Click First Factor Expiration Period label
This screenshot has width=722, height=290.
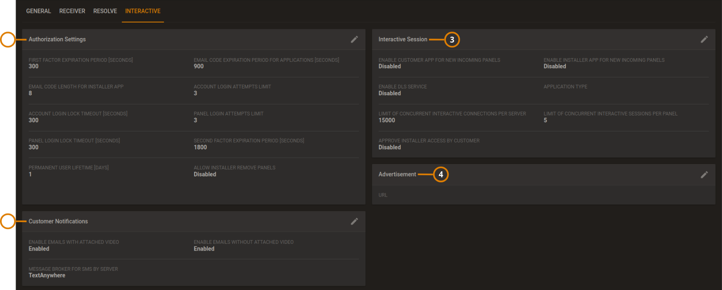pyautogui.click(x=81, y=60)
